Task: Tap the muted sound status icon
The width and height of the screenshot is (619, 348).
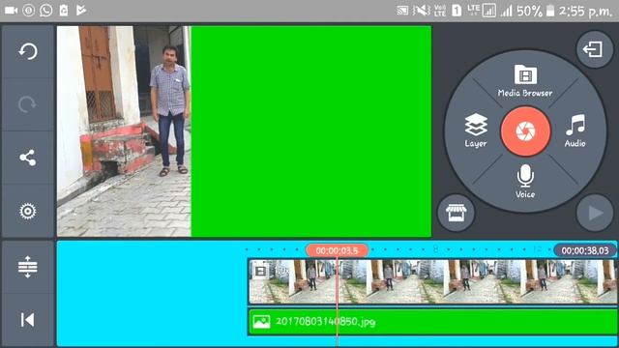Action: pos(422,11)
